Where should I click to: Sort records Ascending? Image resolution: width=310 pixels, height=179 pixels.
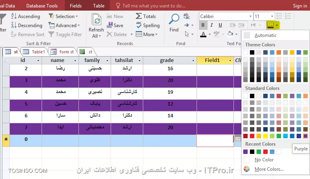coord(26,16)
